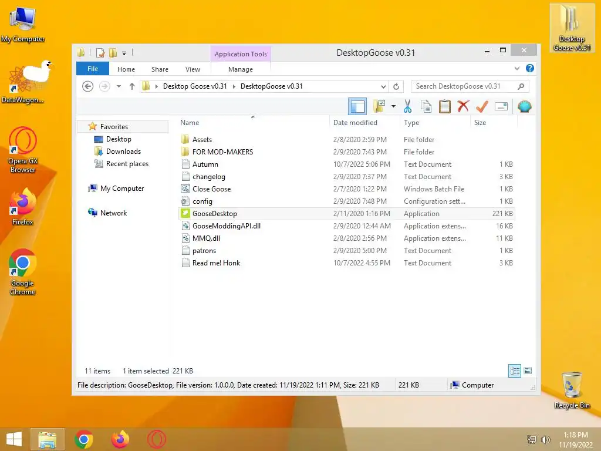Click the orange checkmark Properties icon

pyautogui.click(x=482, y=106)
